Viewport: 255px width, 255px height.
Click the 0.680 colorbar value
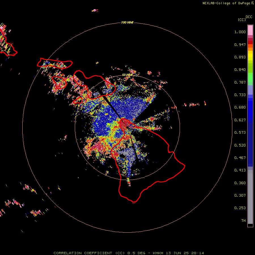coord(240,107)
